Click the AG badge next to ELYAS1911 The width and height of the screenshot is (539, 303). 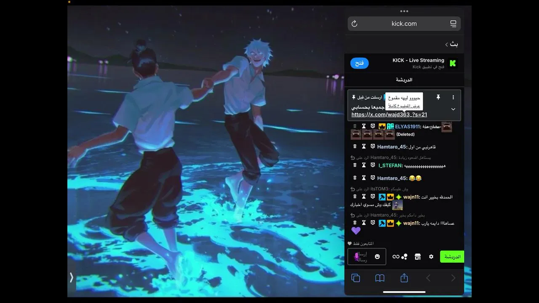point(390,126)
